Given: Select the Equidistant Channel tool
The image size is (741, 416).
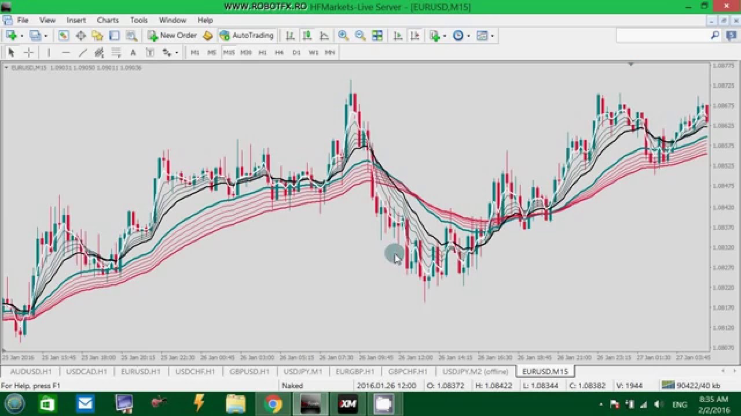Looking at the screenshot, I should tap(99, 53).
